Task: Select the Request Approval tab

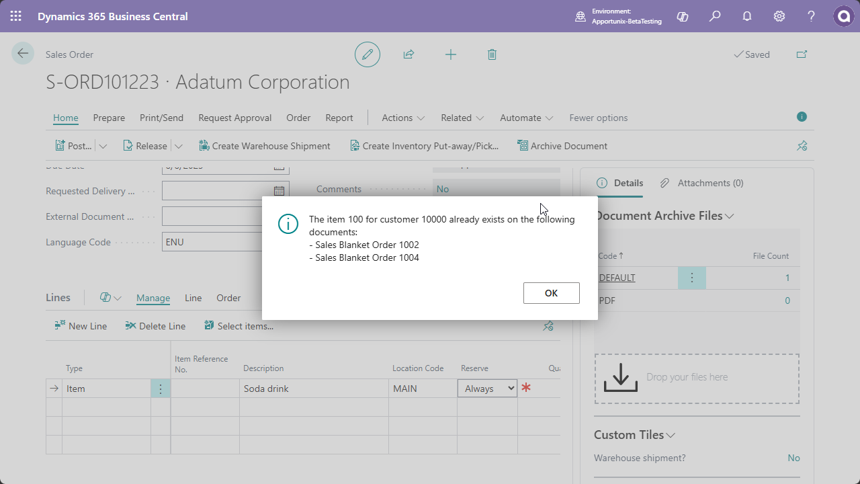Action: [x=235, y=118]
